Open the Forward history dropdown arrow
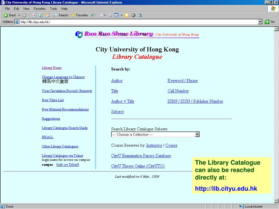This screenshot has width=279, height=209. [29, 15]
